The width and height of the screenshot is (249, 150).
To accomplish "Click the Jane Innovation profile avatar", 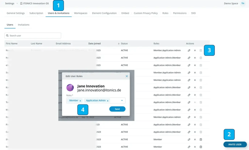I will [x=70, y=88].
